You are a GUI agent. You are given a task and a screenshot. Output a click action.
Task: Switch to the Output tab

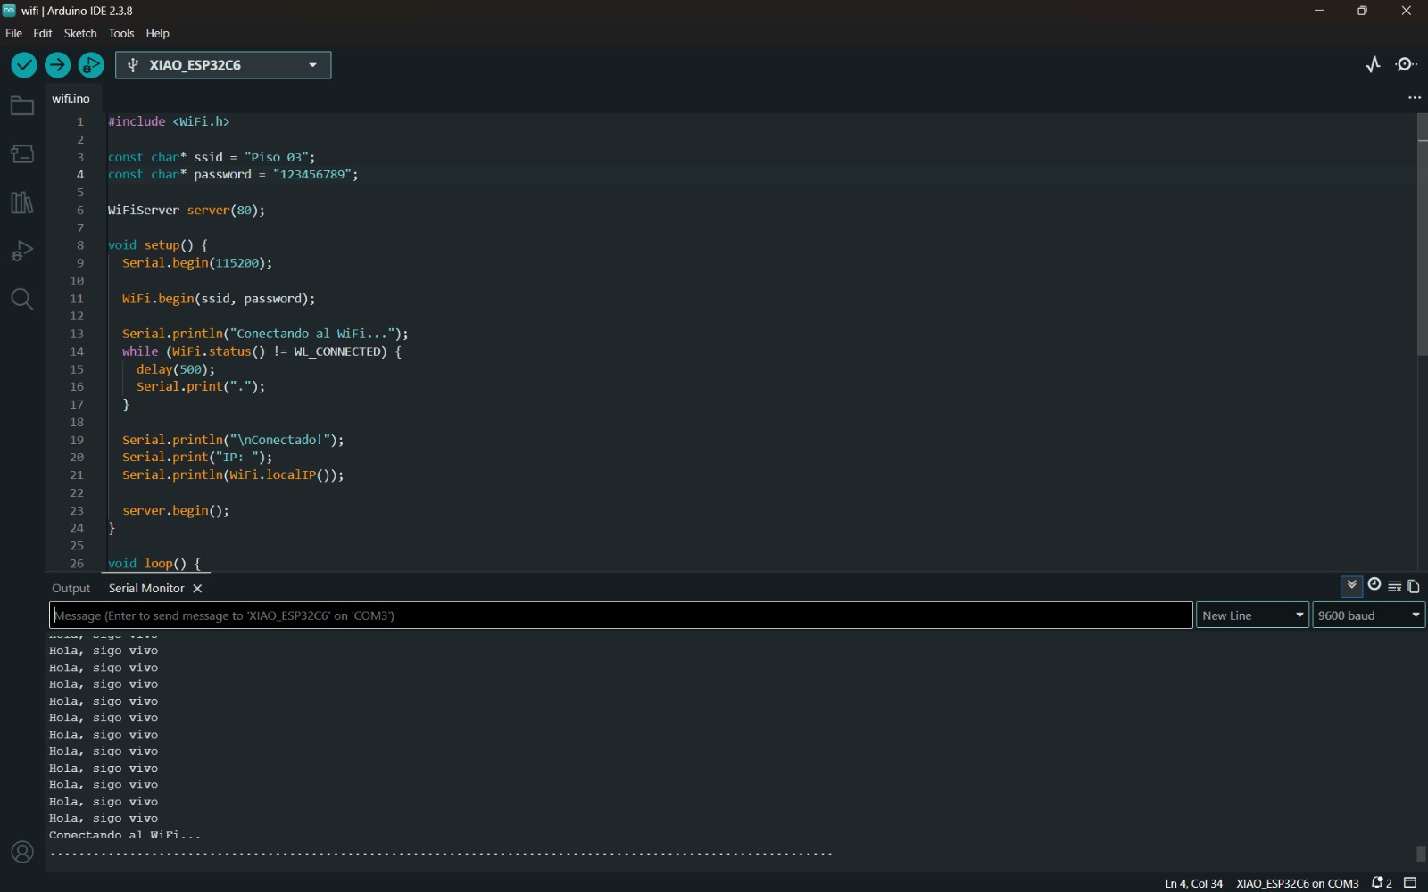(x=71, y=589)
